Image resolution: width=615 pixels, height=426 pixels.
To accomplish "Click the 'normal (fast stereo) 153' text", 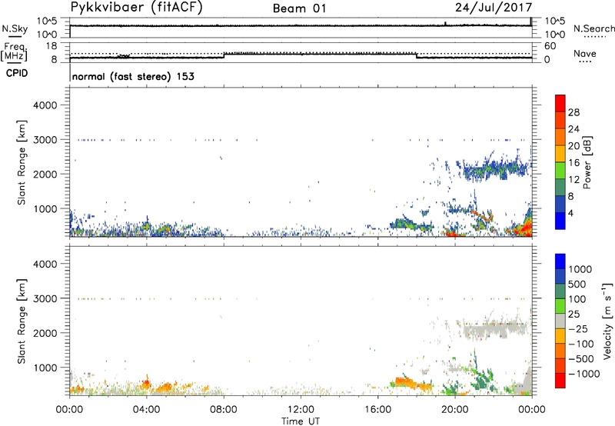I will point(133,76).
